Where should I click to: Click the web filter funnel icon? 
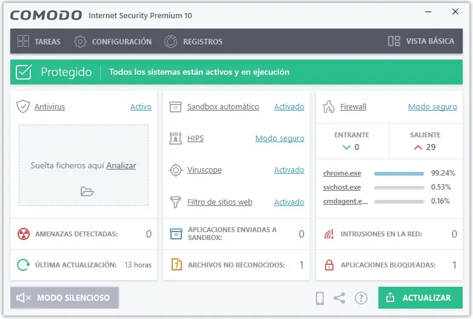pos(176,202)
